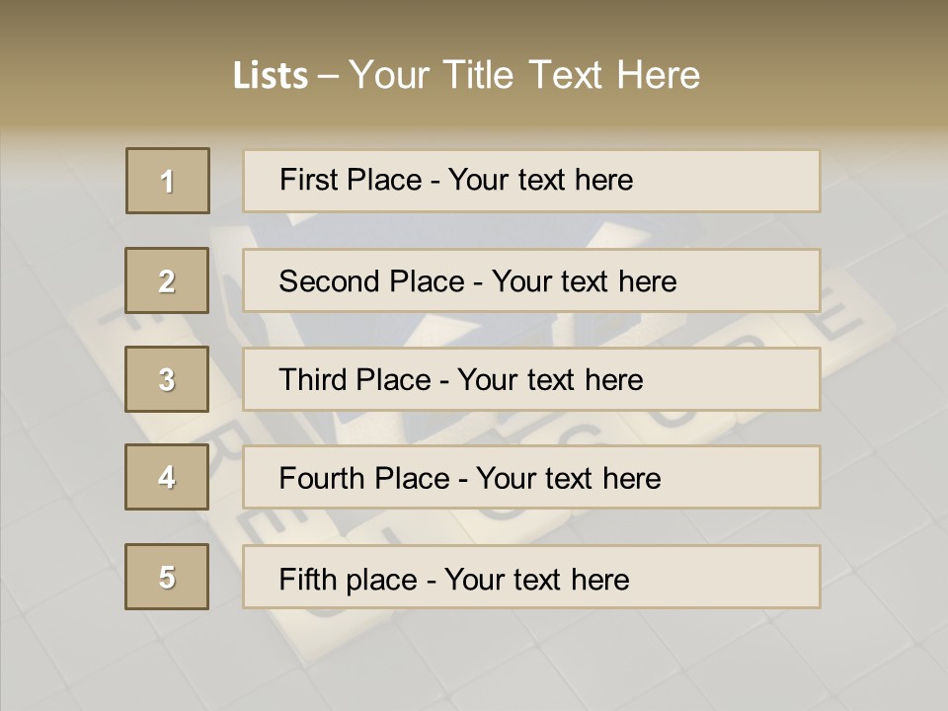Click the number 5 box
This screenshot has height=711, width=948.
(168, 577)
